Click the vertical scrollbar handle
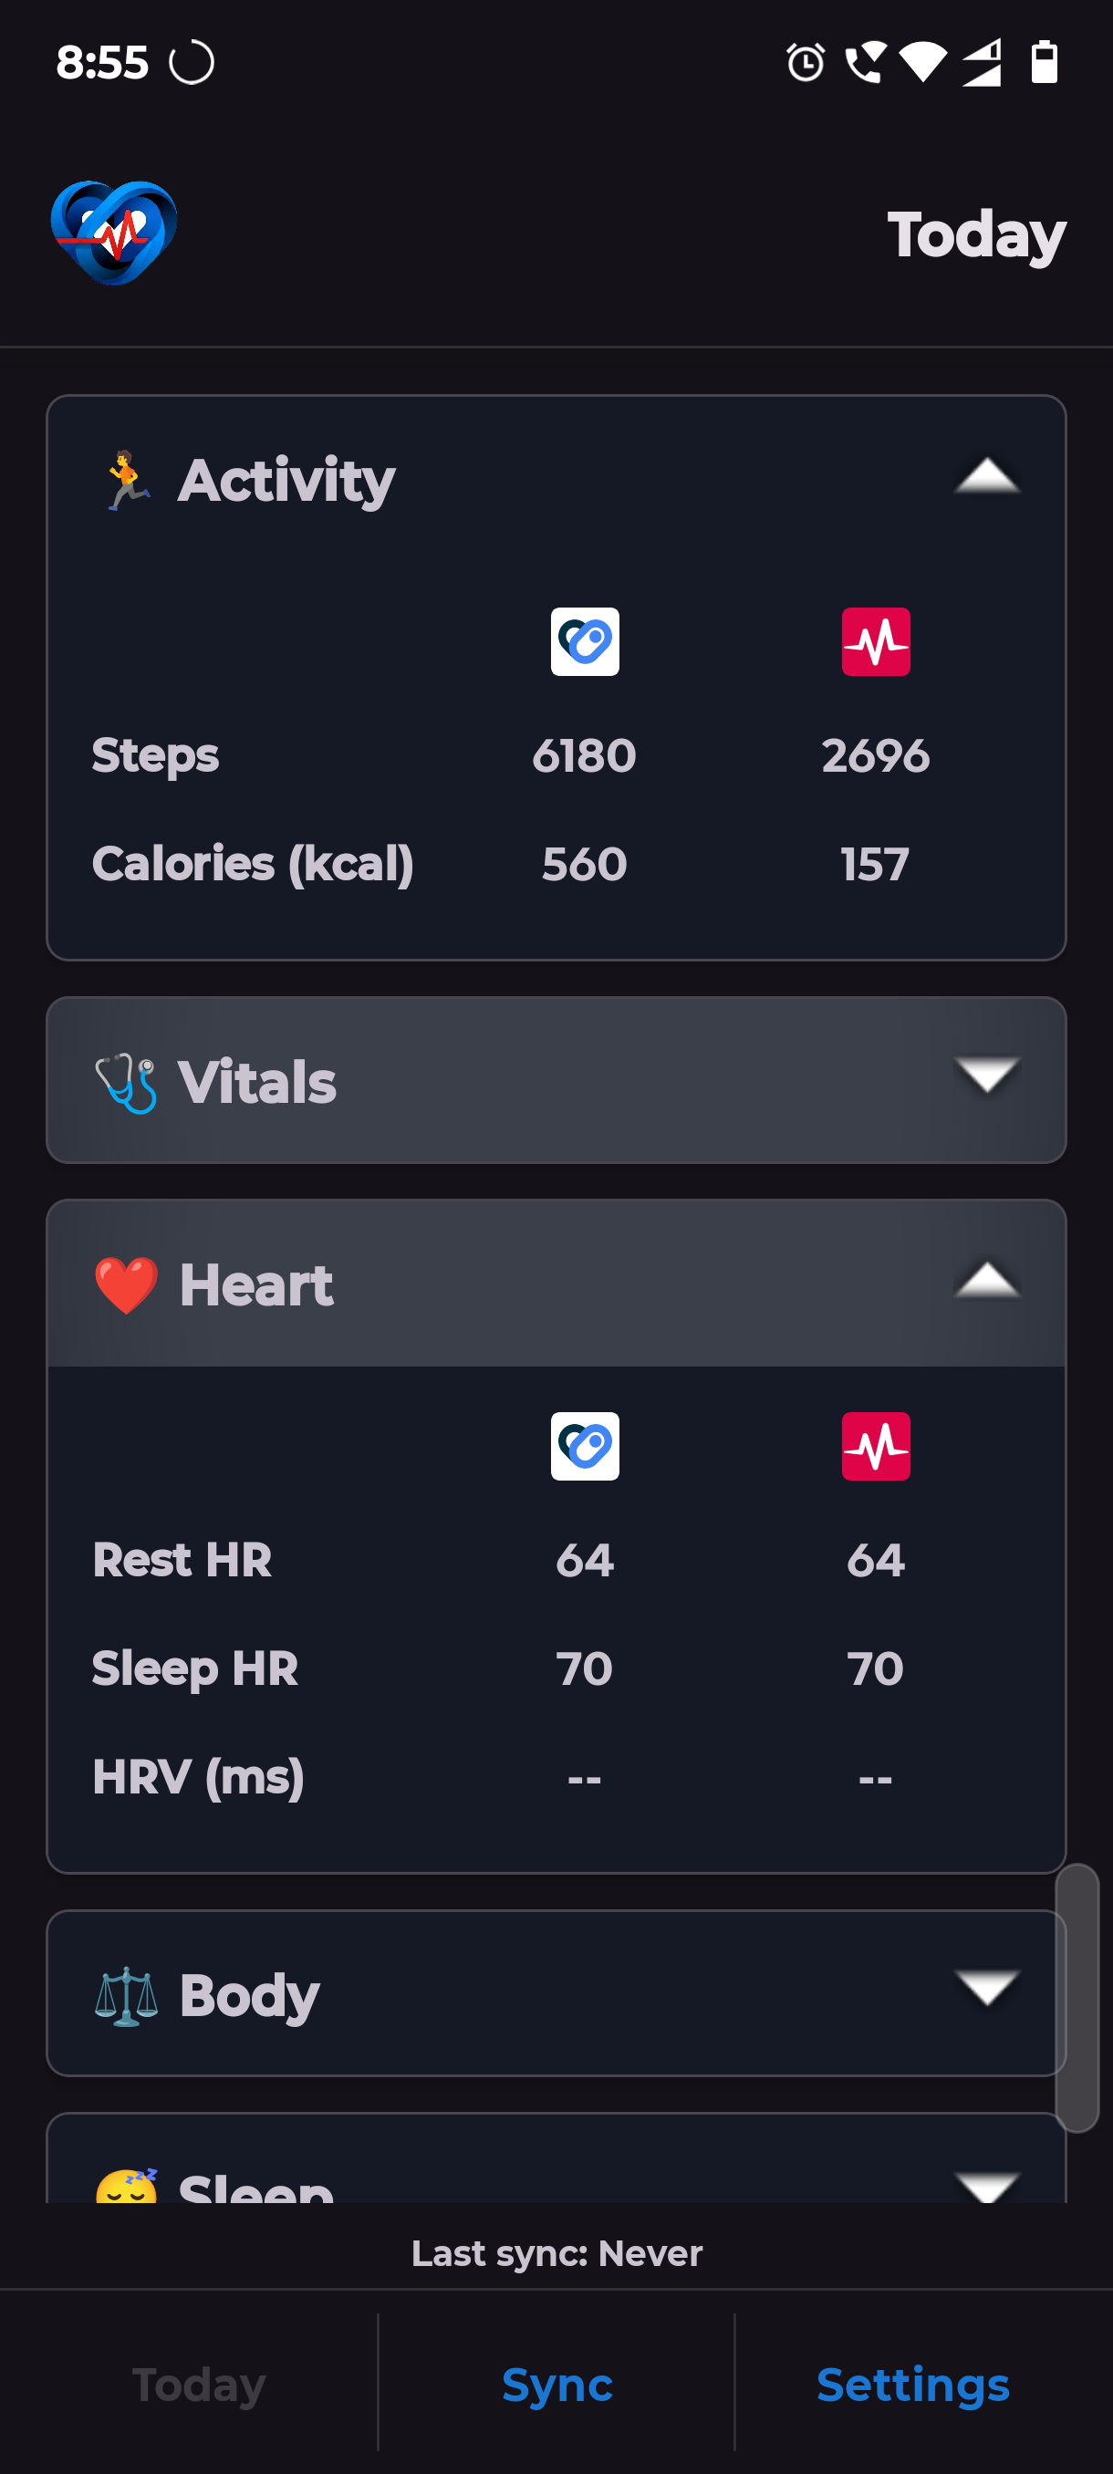The height and width of the screenshot is (2474, 1113). coord(1077,1998)
